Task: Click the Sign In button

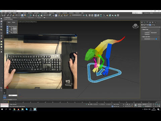Action: (x=137, y=13)
